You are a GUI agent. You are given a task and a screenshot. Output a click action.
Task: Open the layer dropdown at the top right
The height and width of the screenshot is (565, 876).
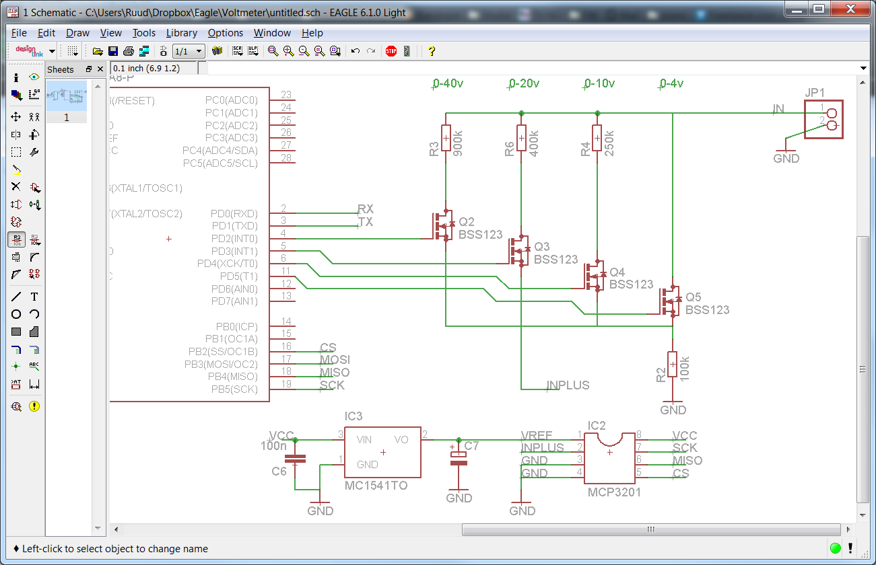862,68
